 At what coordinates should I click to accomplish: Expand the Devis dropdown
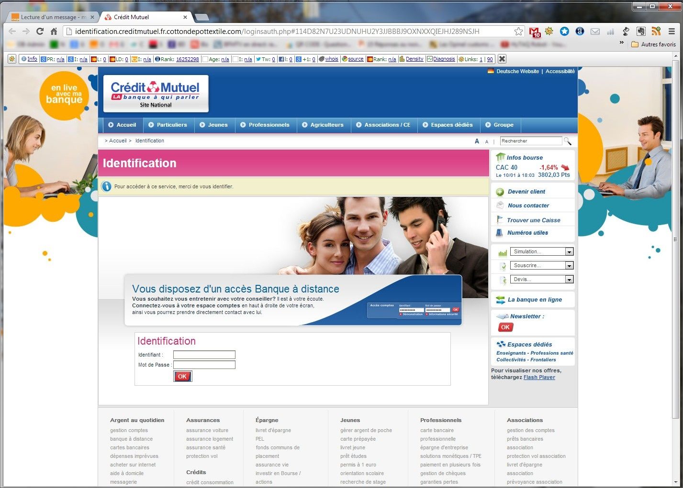(x=569, y=280)
